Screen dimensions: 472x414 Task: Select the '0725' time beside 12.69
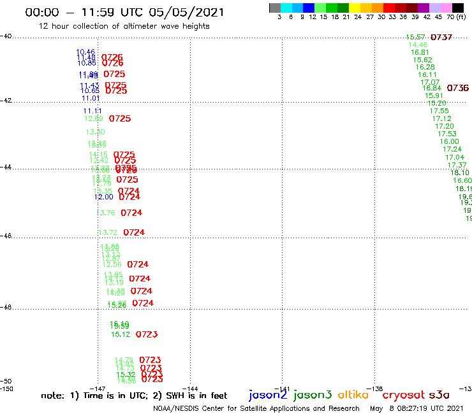pos(120,118)
